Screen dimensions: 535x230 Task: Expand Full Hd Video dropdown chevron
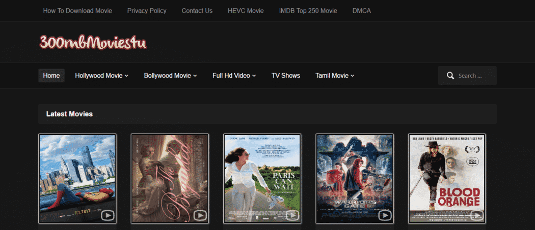coord(254,76)
